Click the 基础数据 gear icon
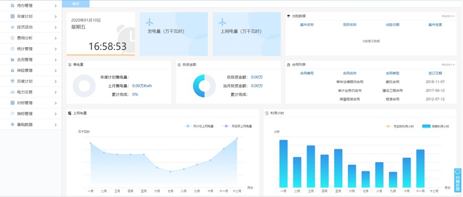The width and height of the screenshot is (463, 197). [x=12, y=124]
